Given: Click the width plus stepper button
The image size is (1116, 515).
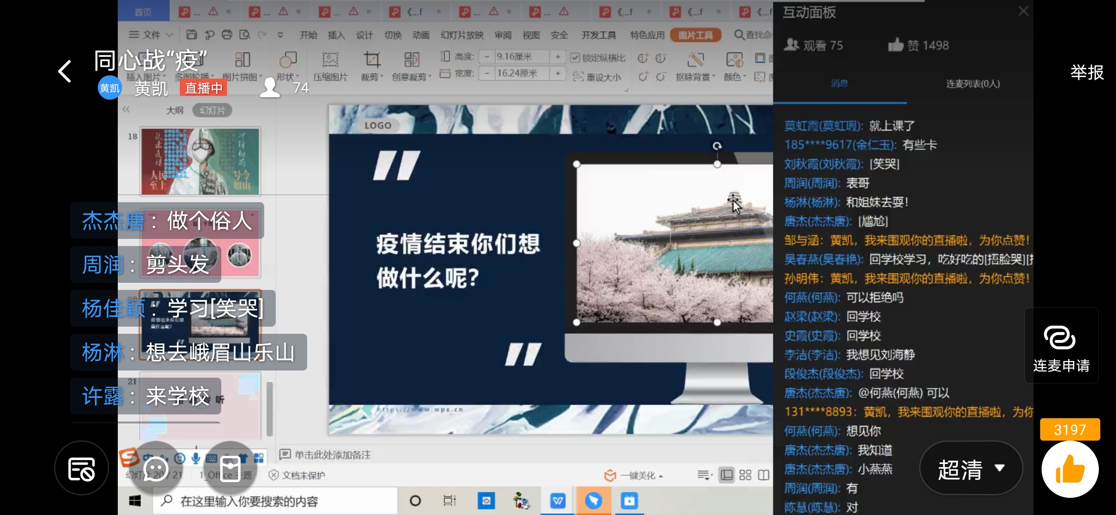Looking at the screenshot, I should [558, 73].
